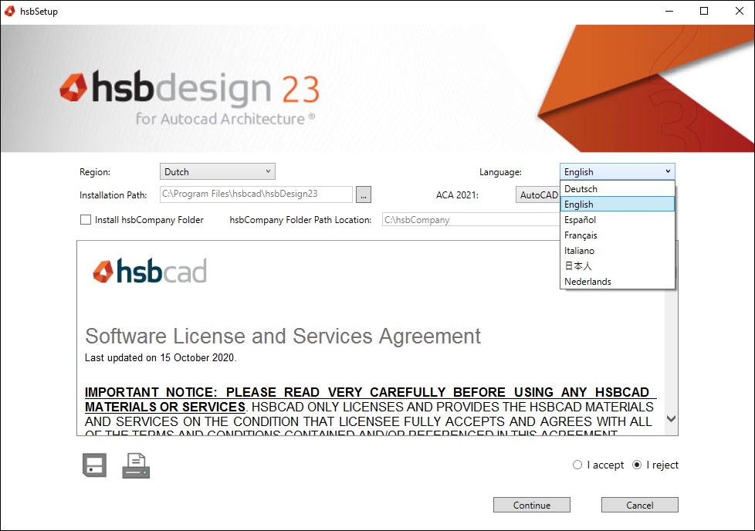Choose Italiano from the language list
Viewport: 755px width, 531px height.
618,250
